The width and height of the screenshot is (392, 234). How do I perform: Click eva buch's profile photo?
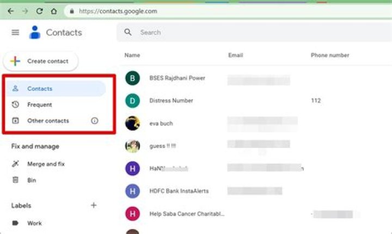[132, 123]
